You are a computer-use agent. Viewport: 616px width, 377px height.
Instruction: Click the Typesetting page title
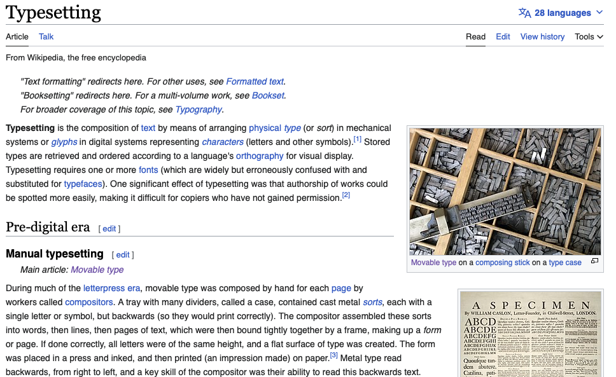pos(53,13)
